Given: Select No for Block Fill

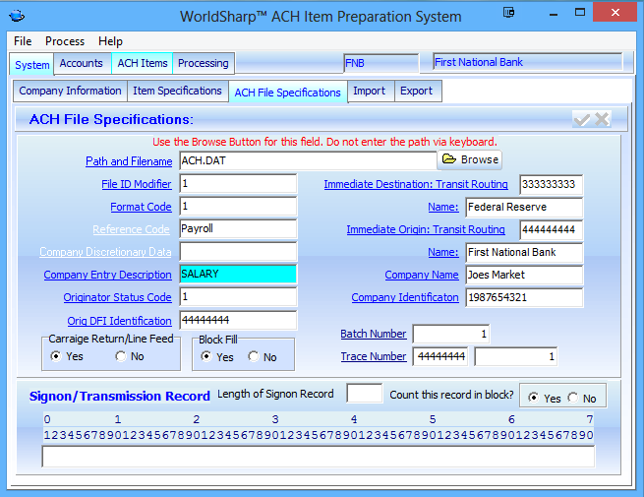Looking at the screenshot, I should (254, 357).
